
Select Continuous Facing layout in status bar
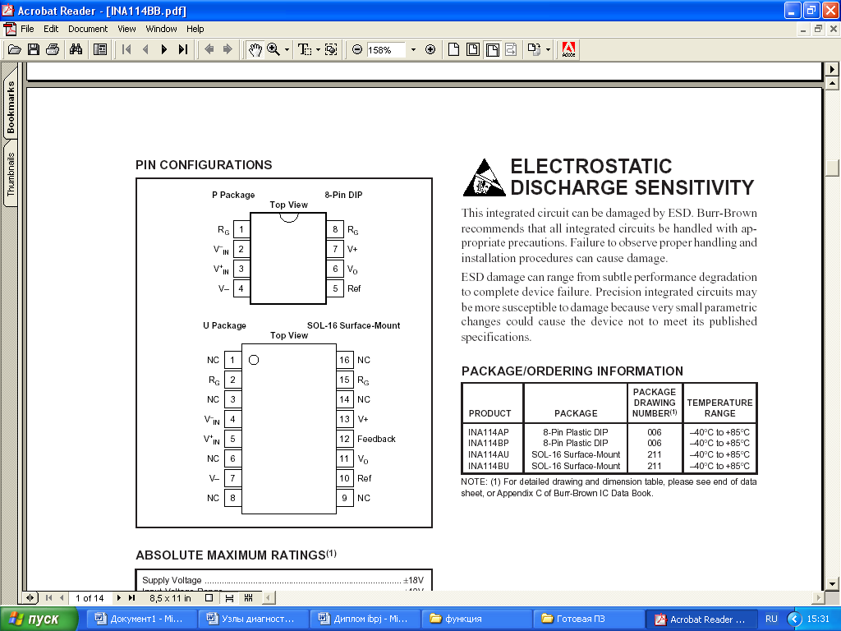point(248,598)
